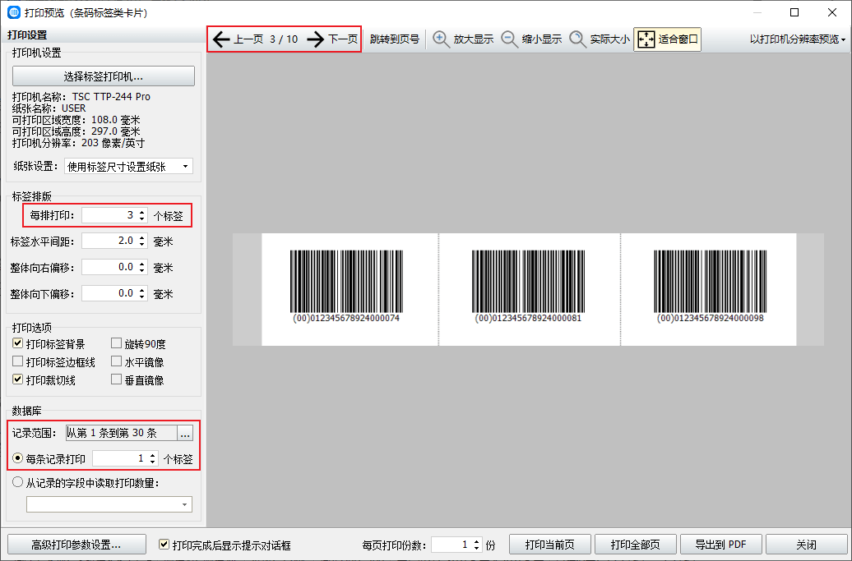Click the previous page arrow icon
Viewport: 852px width, 561px height.
[220, 39]
